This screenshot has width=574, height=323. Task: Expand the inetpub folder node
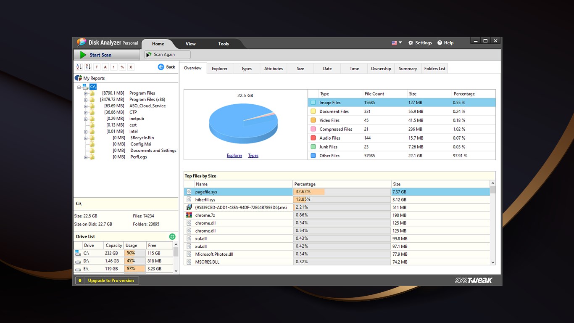[x=85, y=119]
